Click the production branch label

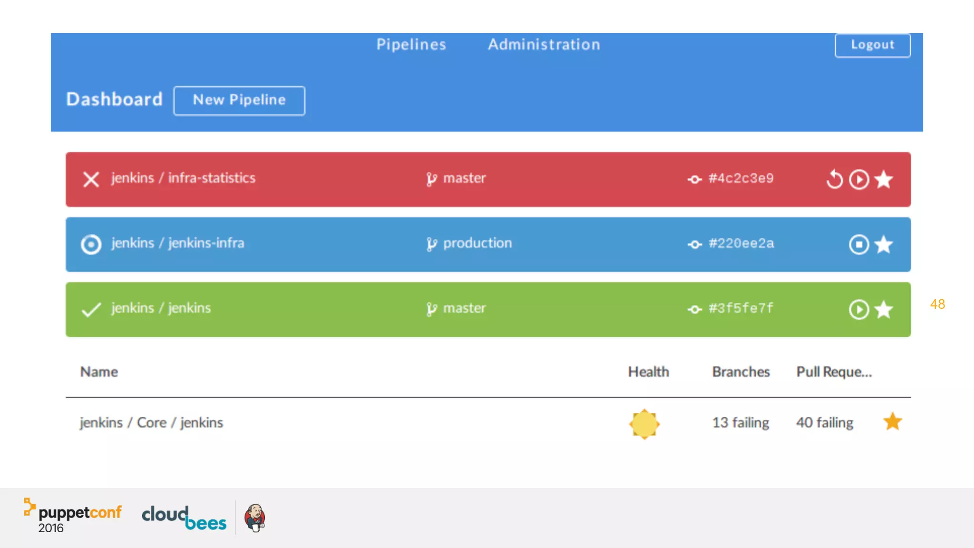pos(477,243)
